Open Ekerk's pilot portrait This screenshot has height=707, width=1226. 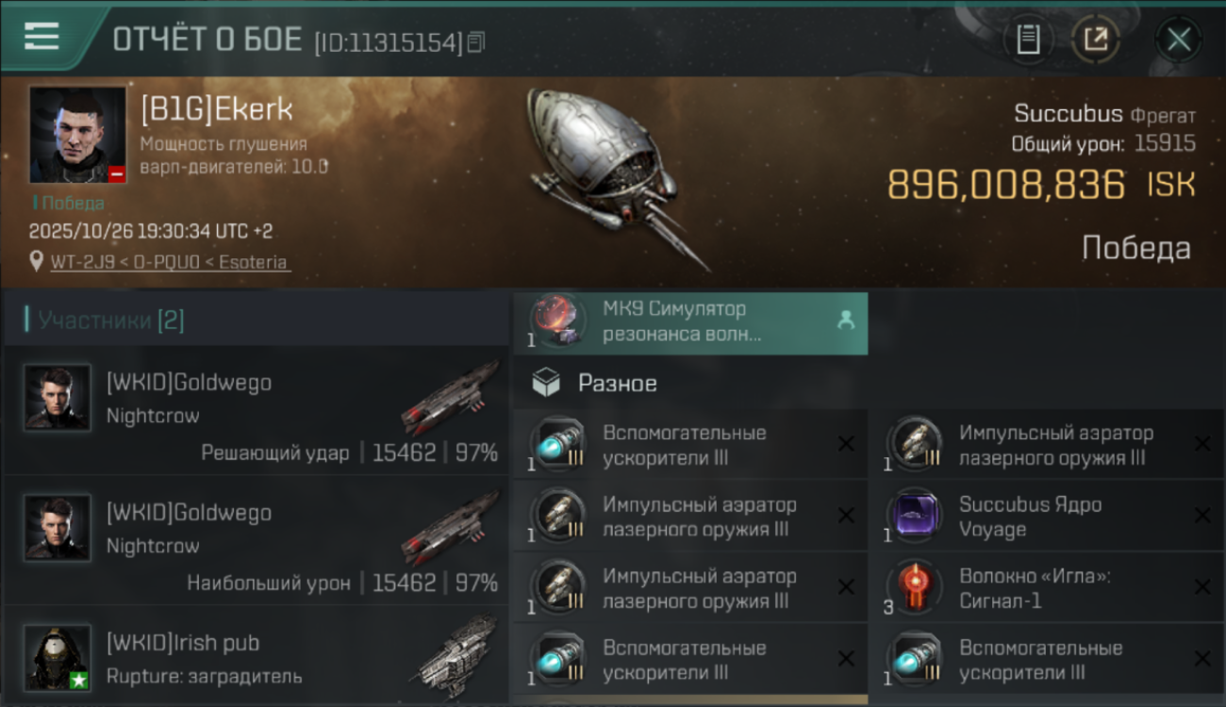click(x=77, y=135)
